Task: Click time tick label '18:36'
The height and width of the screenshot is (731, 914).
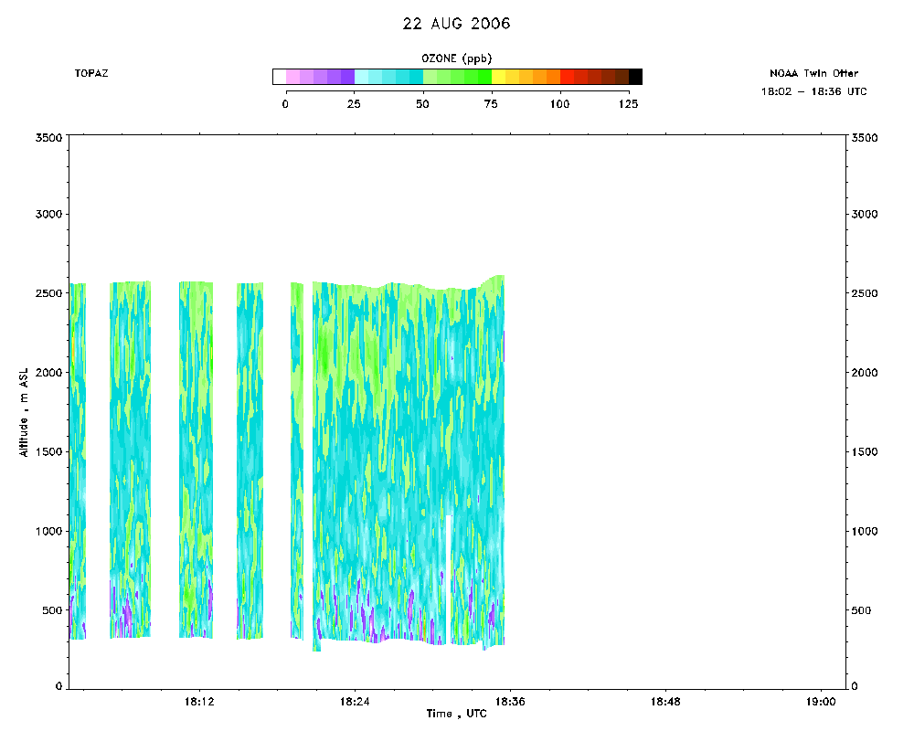Action: coord(510,702)
